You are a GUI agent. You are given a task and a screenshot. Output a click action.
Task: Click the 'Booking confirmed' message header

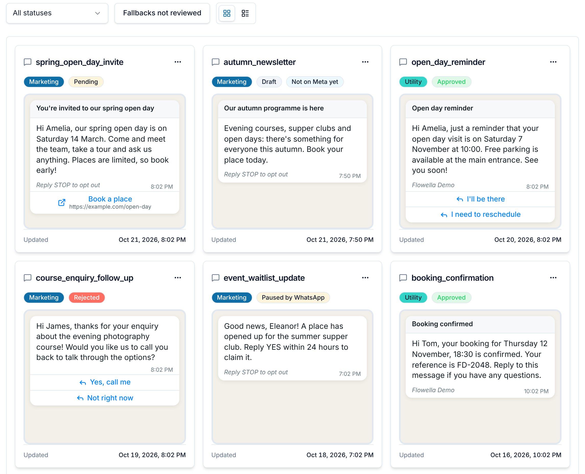pos(442,324)
